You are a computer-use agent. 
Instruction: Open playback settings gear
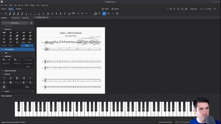coord(186,9)
